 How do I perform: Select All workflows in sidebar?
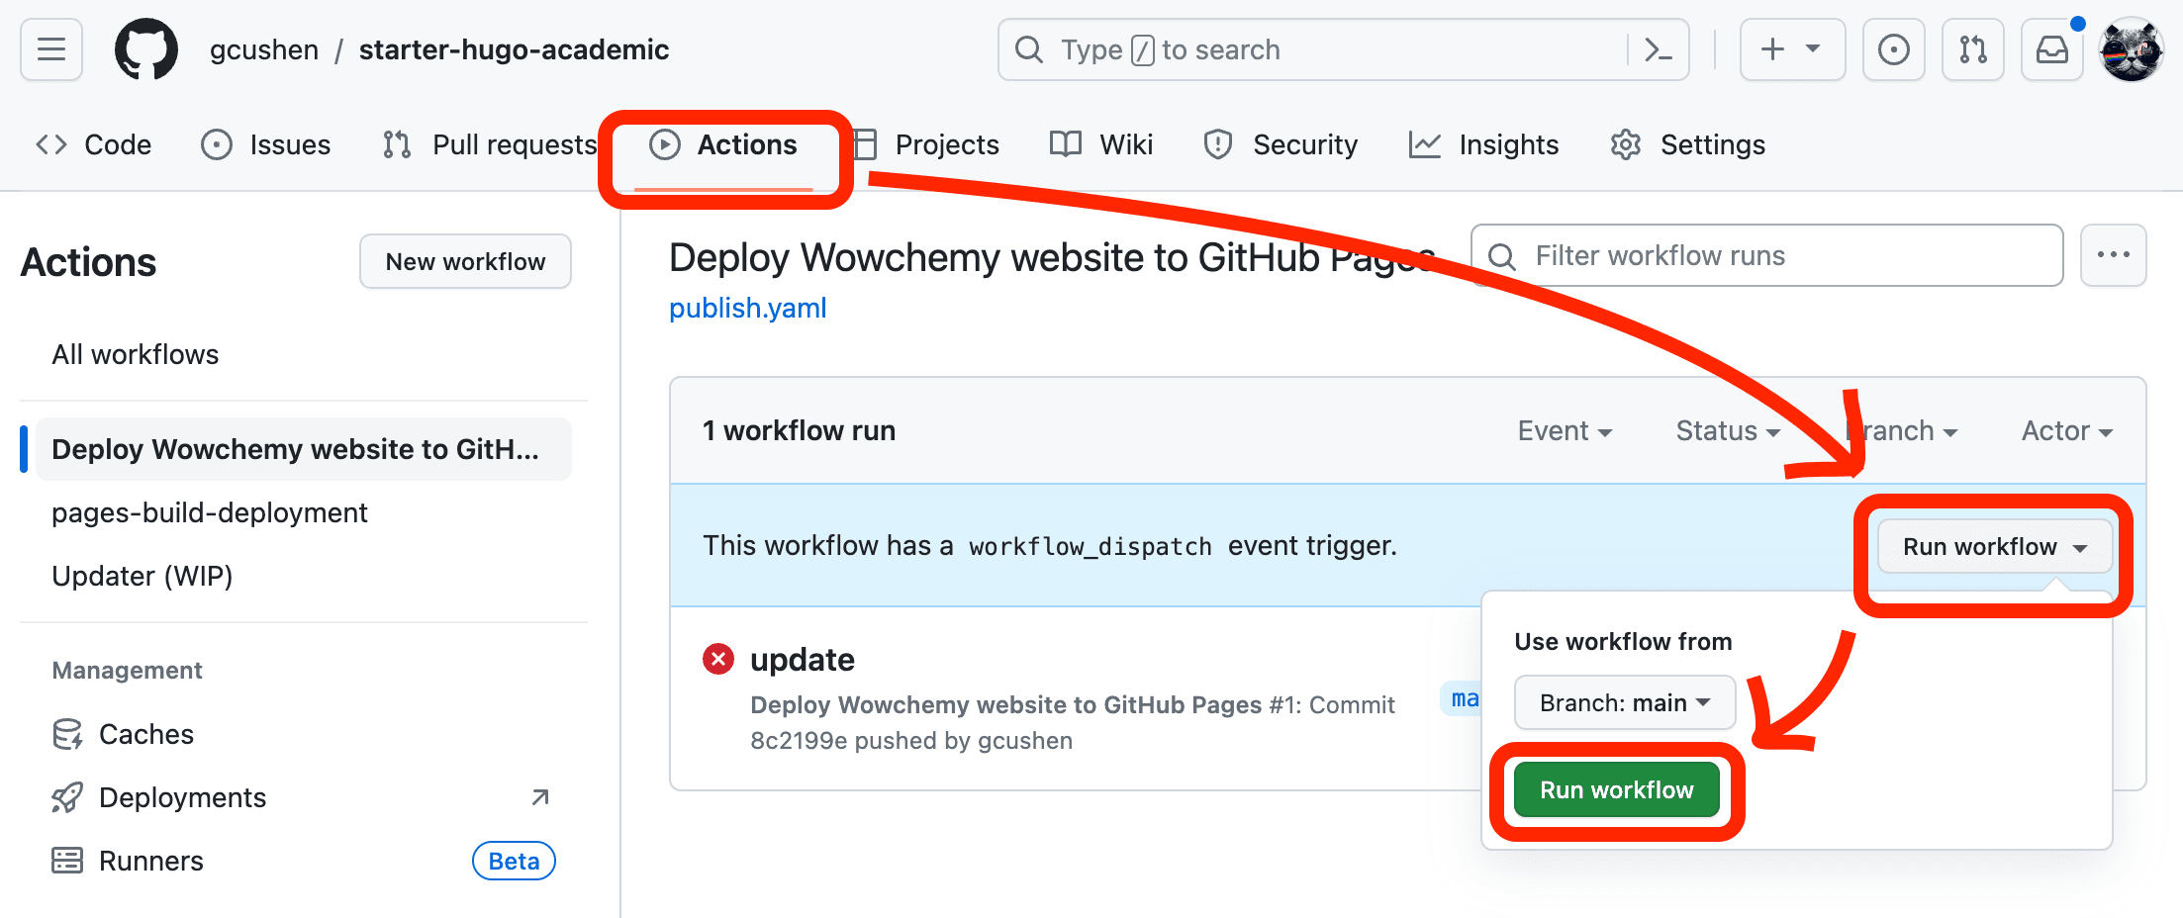click(x=136, y=354)
